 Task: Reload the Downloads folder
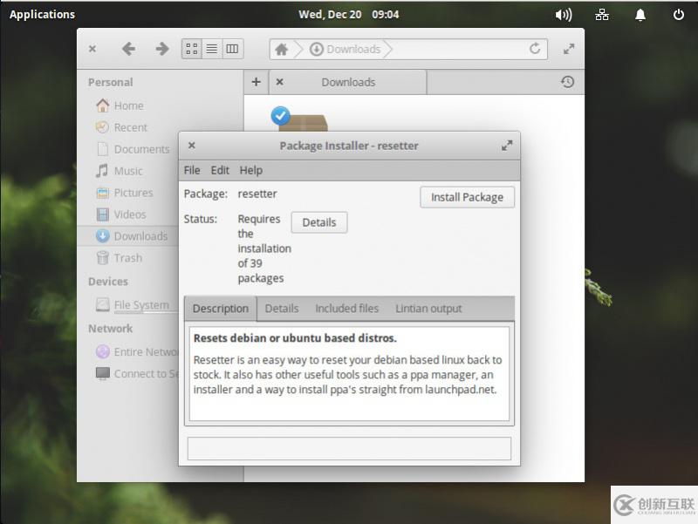point(535,49)
